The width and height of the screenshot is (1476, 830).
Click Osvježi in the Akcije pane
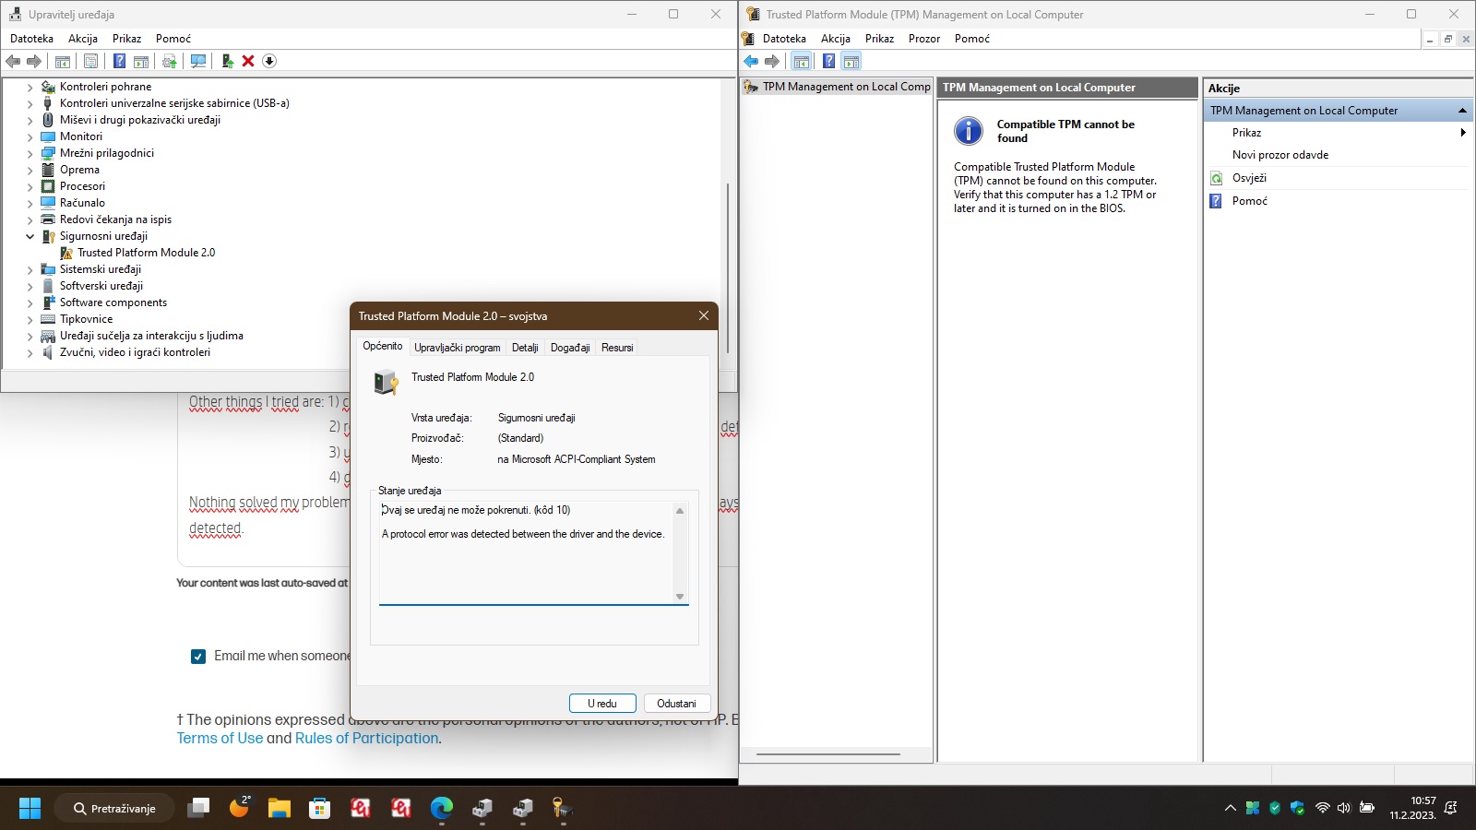point(1250,178)
